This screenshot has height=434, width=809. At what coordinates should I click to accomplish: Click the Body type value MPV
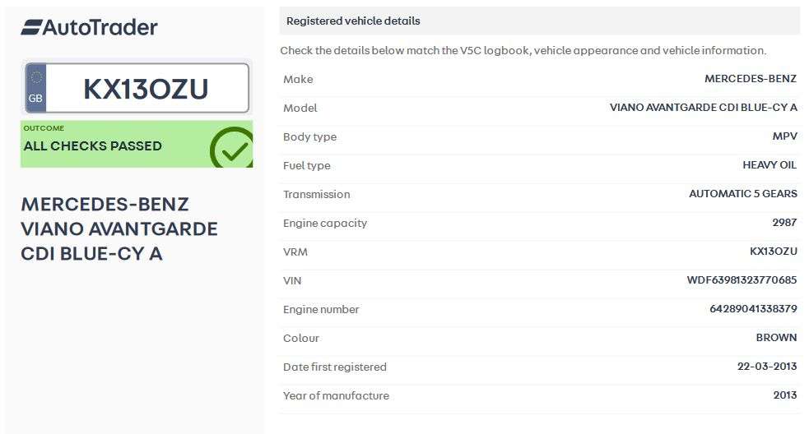tap(785, 136)
